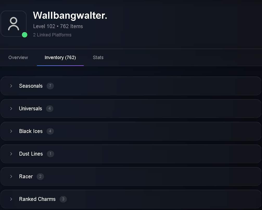
Task: Click the green online status dot
Action: click(24, 35)
